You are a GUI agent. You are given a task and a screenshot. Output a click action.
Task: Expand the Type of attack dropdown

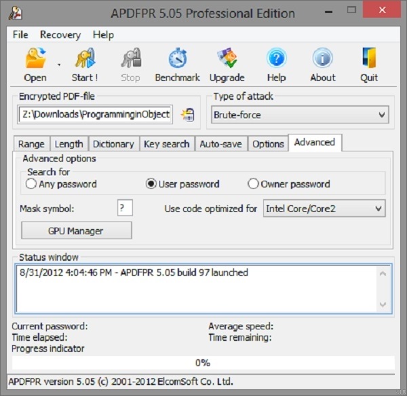pyautogui.click(x=382, y=115)
